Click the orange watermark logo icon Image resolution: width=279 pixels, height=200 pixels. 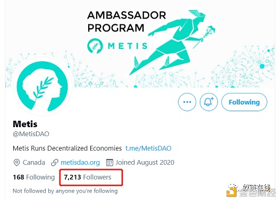[231, 191]
